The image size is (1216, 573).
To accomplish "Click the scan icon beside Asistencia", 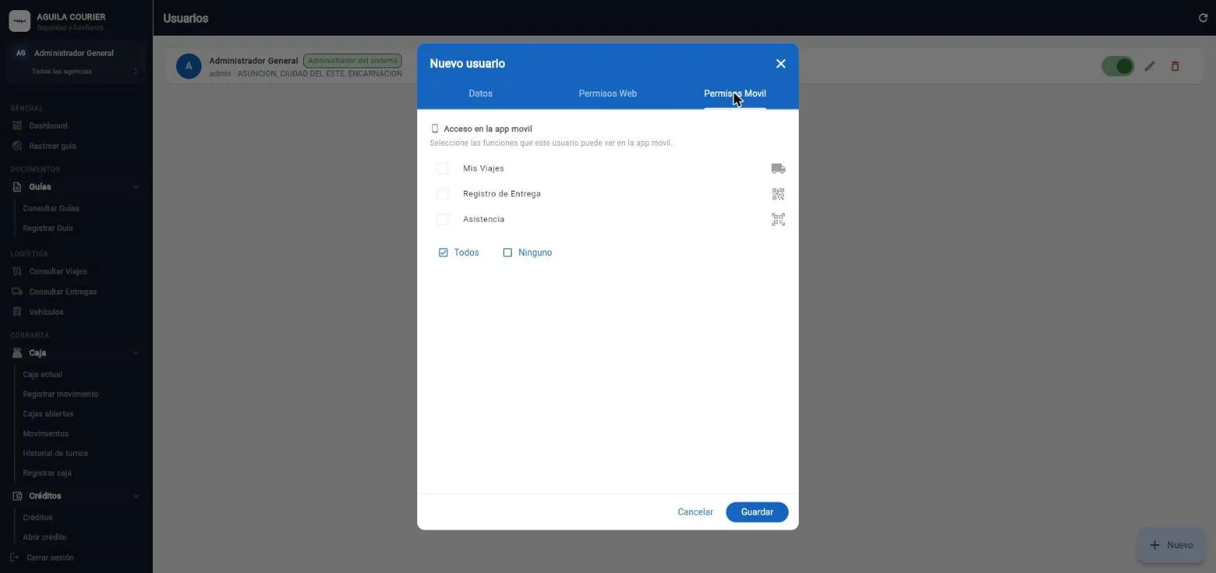I will (x=778, y=219).
